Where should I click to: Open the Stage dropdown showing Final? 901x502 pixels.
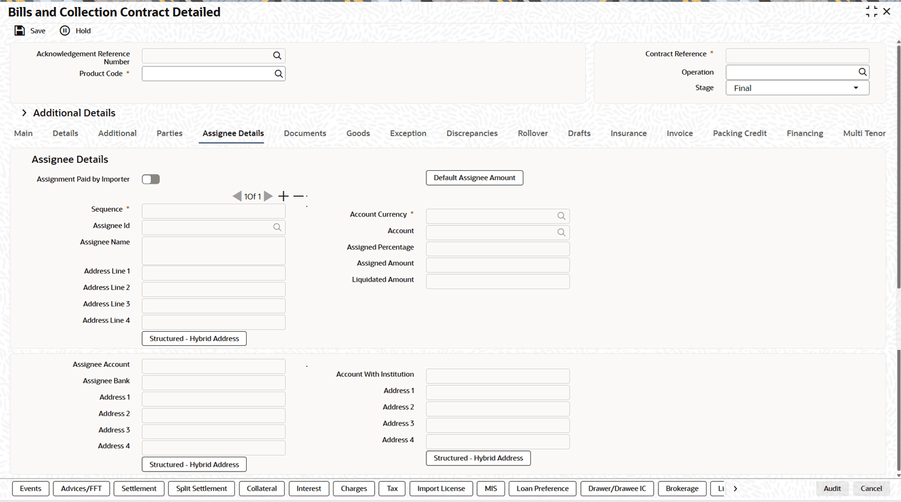[797, 88]
